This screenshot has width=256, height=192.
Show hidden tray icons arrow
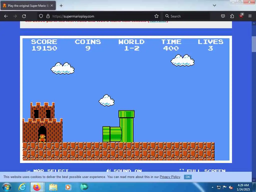212,187
